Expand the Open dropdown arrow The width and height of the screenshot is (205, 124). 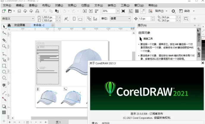[x=14, y=11]
